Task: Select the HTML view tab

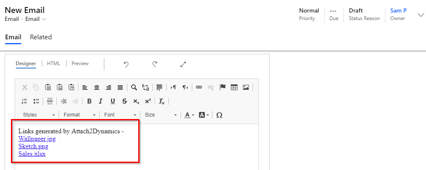Action: (x=54, y=63)
